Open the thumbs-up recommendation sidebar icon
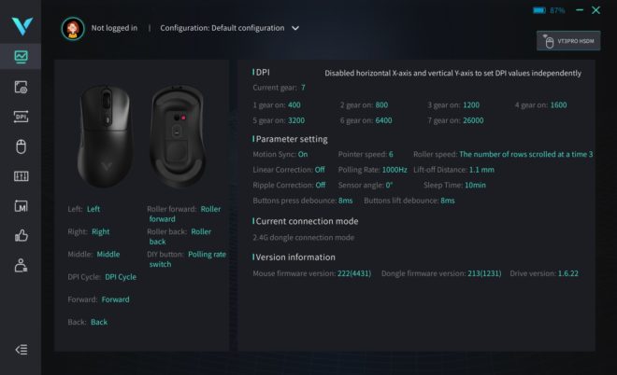The image size is (617, 375). 21,236
